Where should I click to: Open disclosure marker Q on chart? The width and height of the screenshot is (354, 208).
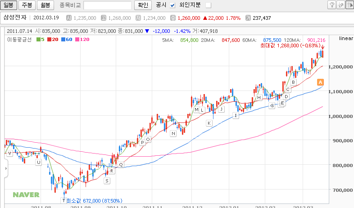tap(121, 165)
